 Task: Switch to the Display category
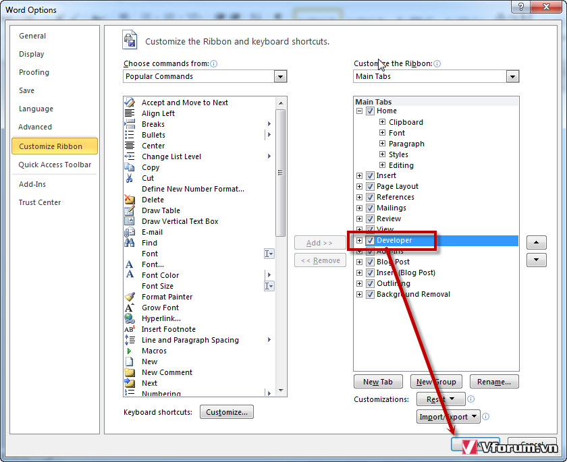pyautogui.click(x=32, y=54)
